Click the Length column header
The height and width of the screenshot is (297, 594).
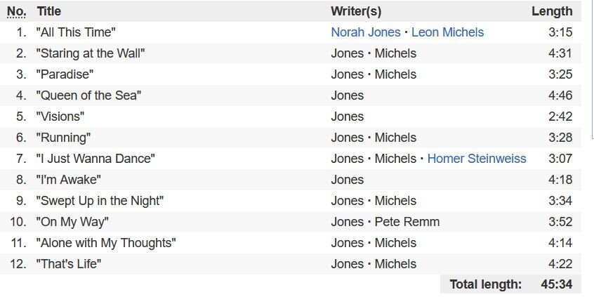point(552,11)
